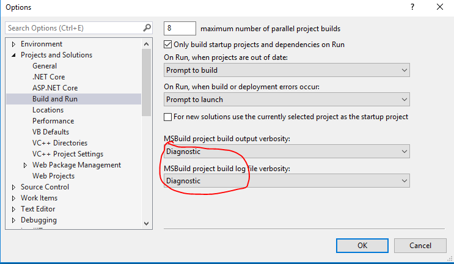Viewport: 454px width, 264px height.
Task: Close the Options dialog window
Action: click(x=440, y=7)
